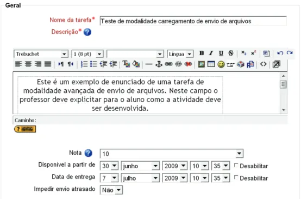Check Desabilitar for Disponível a partir de
This screenshot has height=199, width=301.
(x=236, y=165)
